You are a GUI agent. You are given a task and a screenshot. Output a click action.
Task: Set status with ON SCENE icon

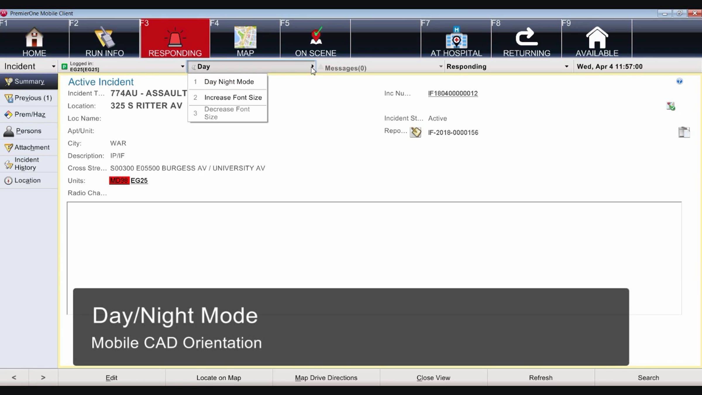(316, 36)
